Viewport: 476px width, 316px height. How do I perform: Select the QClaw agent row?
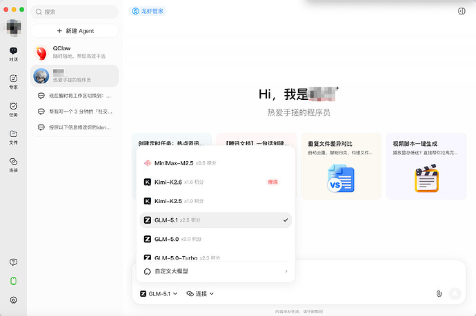click(x=75, y=52)
